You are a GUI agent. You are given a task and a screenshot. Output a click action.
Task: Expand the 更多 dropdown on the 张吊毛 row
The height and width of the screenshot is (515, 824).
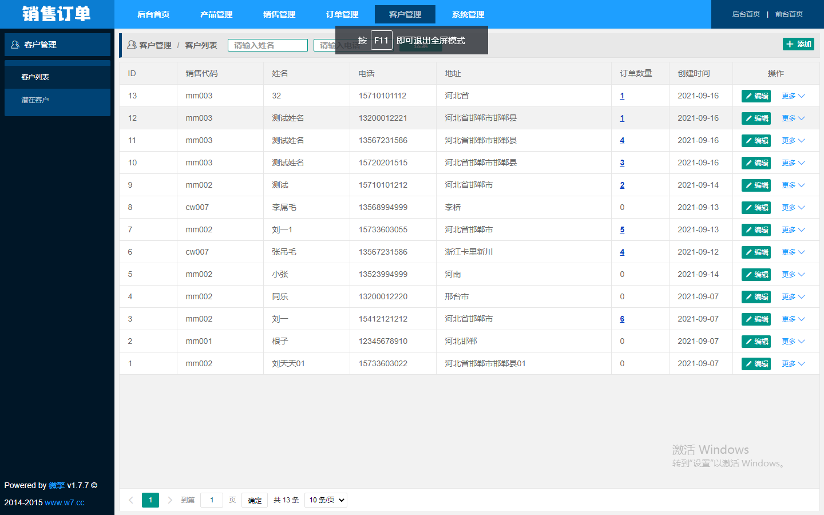point(793,252)
